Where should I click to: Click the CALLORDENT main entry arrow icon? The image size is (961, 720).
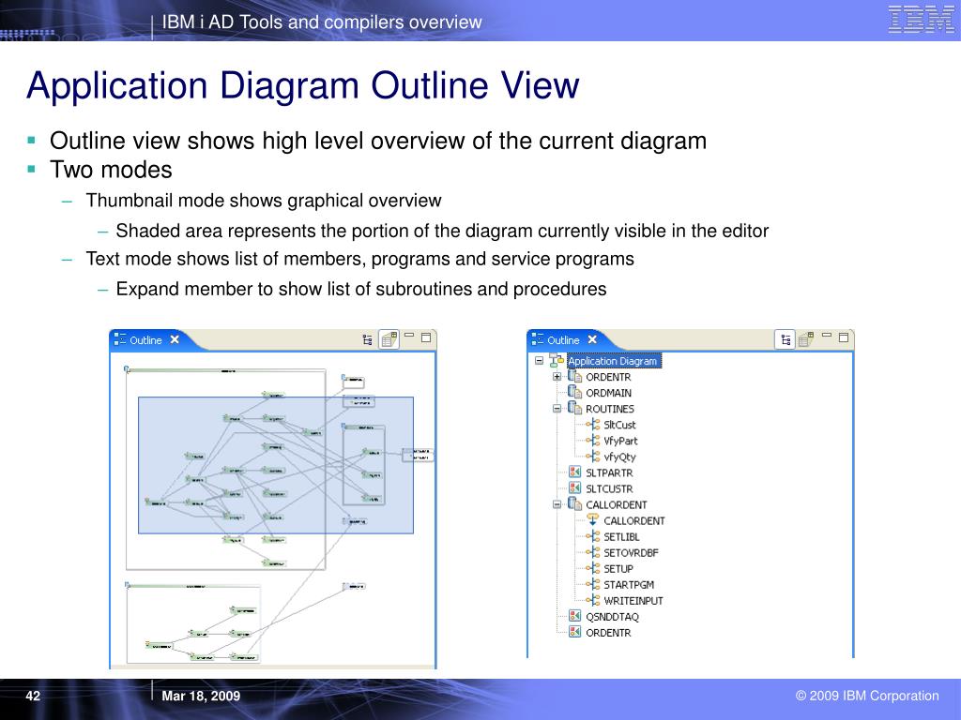(x=593, y=519)
